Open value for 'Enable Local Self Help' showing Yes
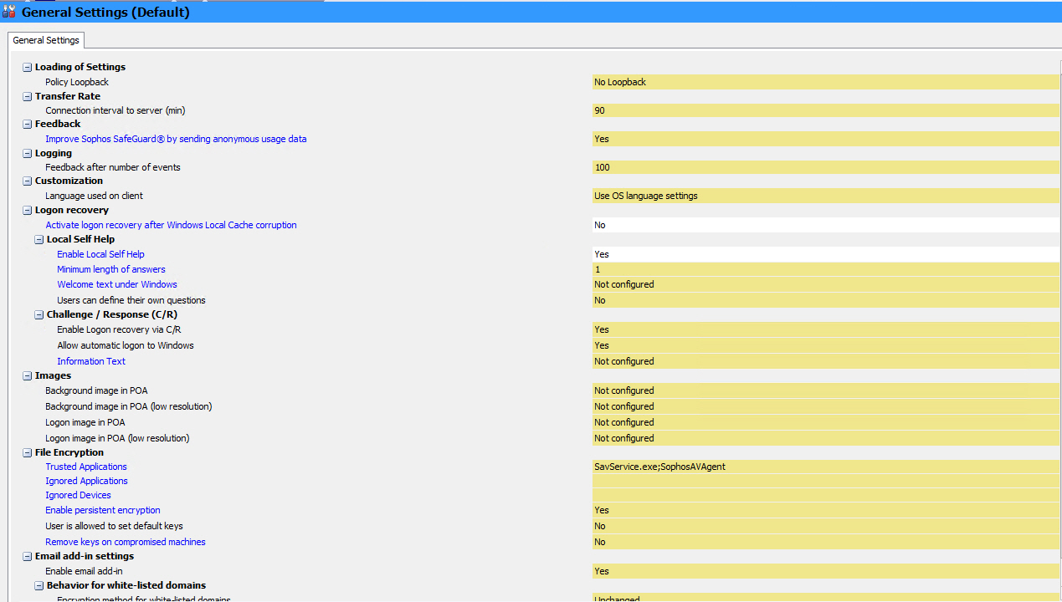This screenshot has width=1062, height=602. 825,254
